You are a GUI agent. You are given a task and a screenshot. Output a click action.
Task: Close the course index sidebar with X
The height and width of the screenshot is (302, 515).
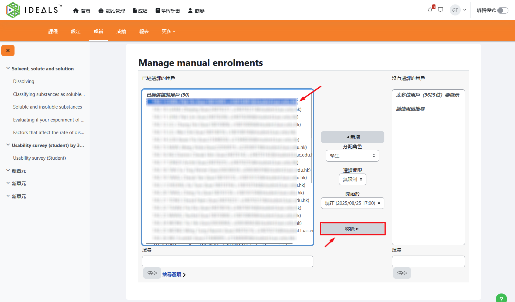pyautogui.click(x=8, y=50)
